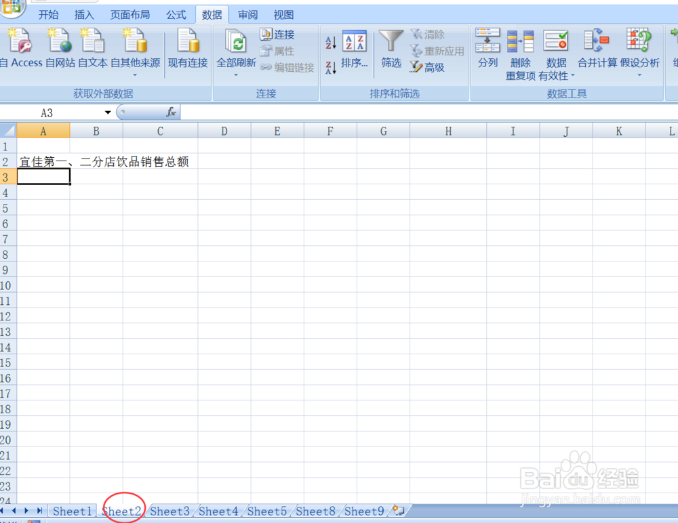Click the From Web (自网站) import icon

60,47
